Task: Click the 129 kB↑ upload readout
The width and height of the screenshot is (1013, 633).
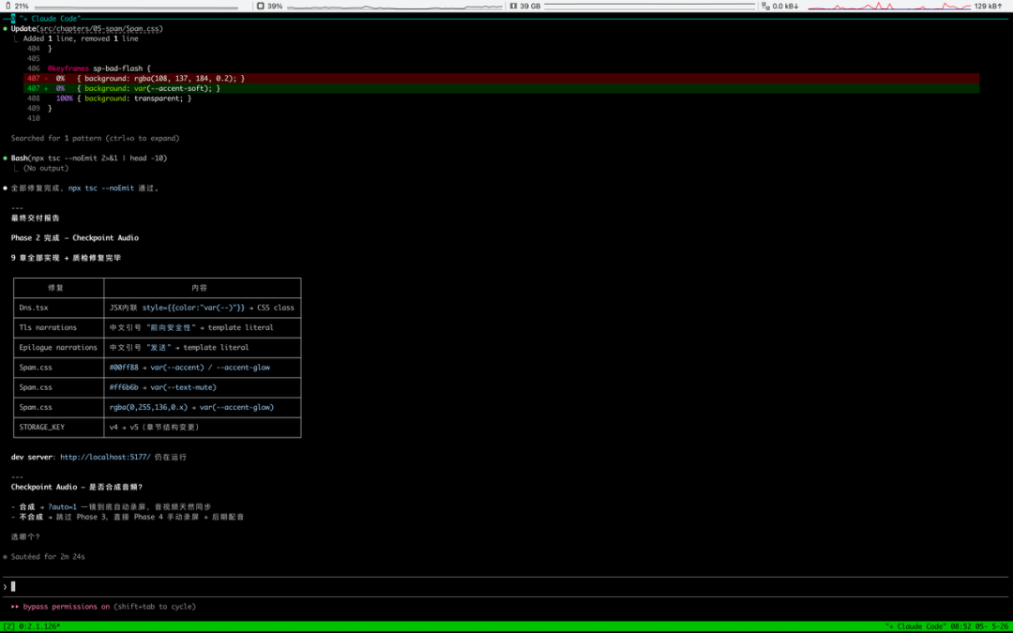Action: click(x=989, y=6)
